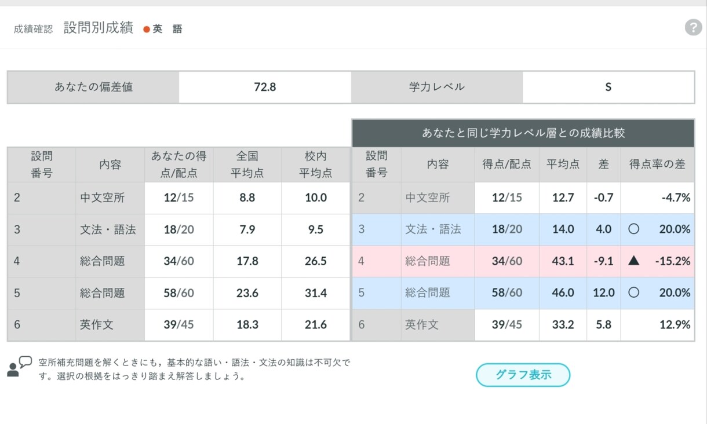Image resolution: width=707 pixels, height=424 pixels.
Task: Click the circle mark in 文法・語法 comparison row
Action: tap(633, 229)
